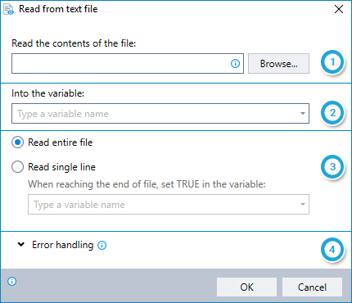Click the Read from text file title icon

tap(8, 9)
